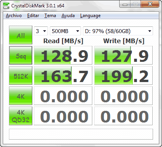
Task: Click the empty comment field at bottom
Action: (x=81, y=134)
